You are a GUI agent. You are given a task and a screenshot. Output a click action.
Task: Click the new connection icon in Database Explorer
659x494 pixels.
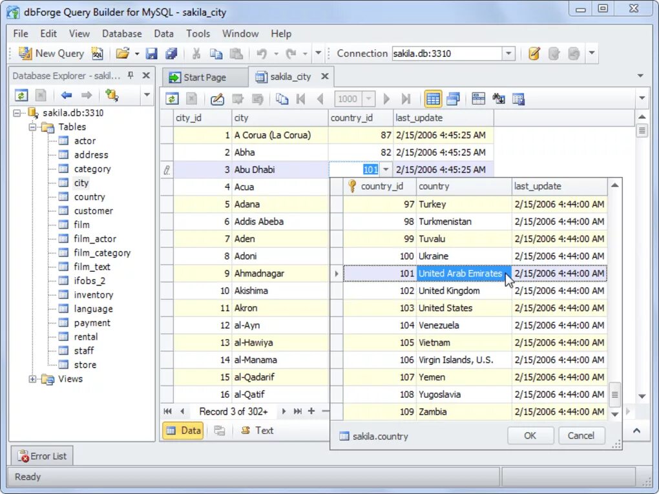pos(111,96)
